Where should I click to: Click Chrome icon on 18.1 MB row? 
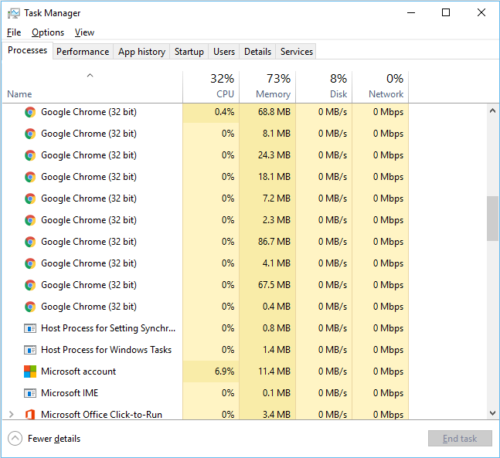pos(30,177)
